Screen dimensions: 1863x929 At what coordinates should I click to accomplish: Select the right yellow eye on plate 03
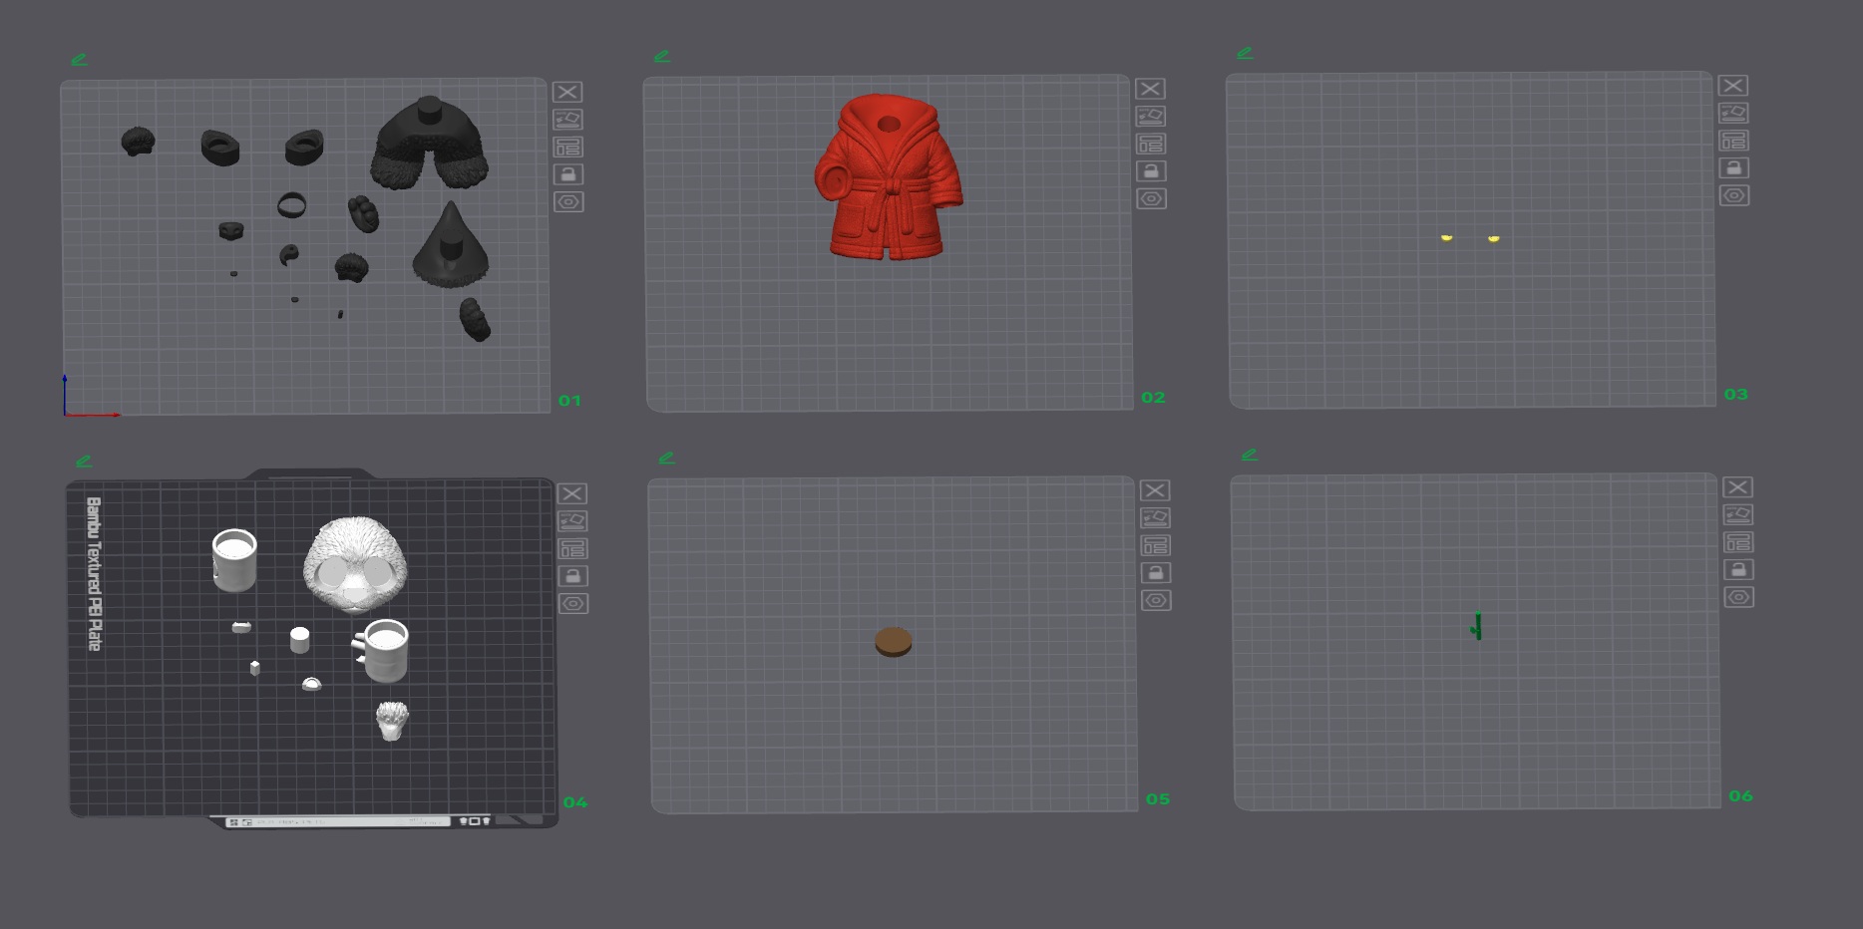(x=1493, y=238)
